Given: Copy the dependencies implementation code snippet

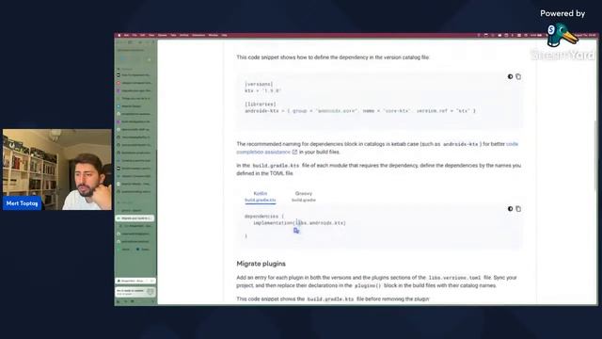Looking at the screenshot, I should pos(518,209).
